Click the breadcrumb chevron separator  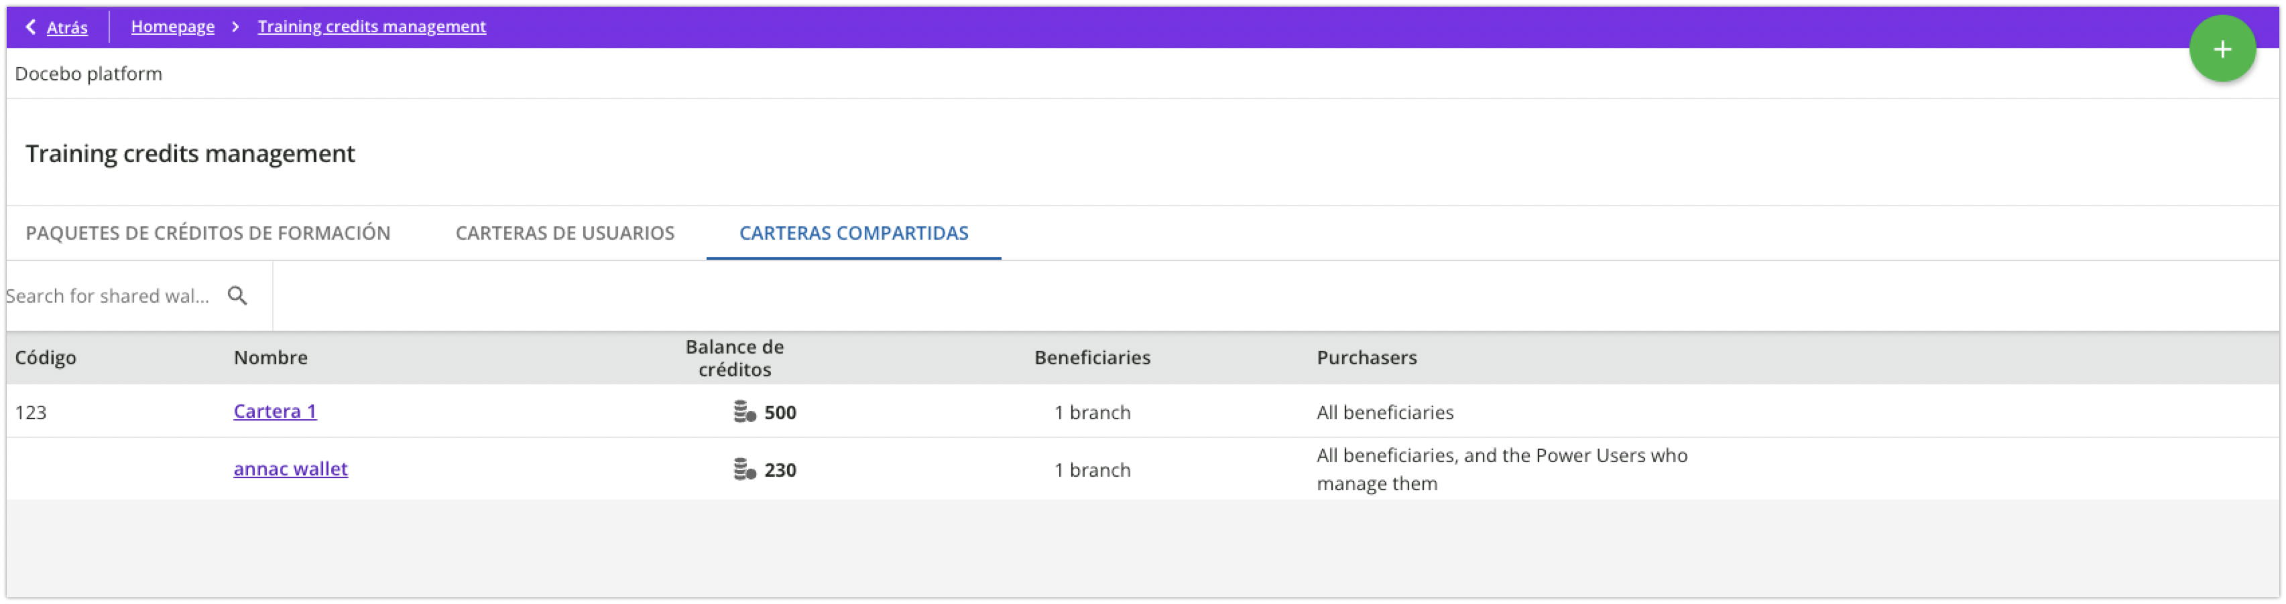235,27
